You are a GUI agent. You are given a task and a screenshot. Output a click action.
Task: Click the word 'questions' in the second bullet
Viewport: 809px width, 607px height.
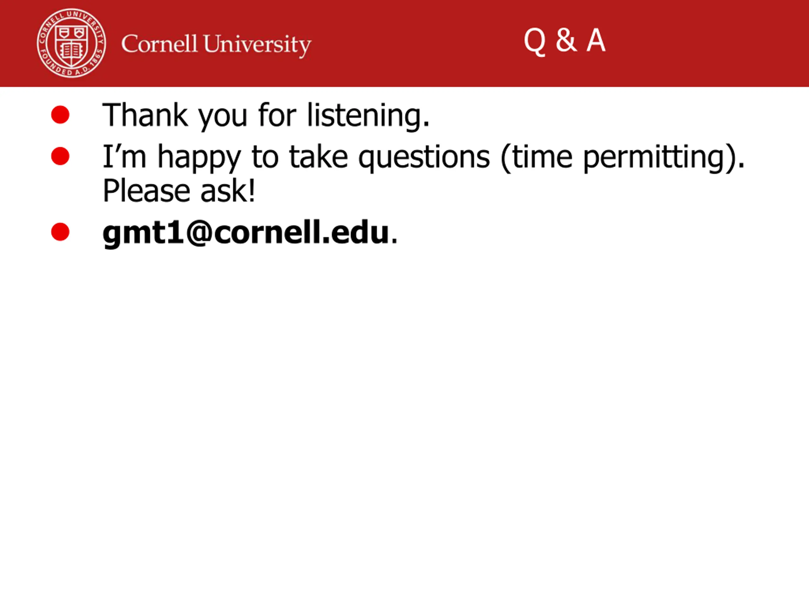pyautogui.click(x=424, y=158)
